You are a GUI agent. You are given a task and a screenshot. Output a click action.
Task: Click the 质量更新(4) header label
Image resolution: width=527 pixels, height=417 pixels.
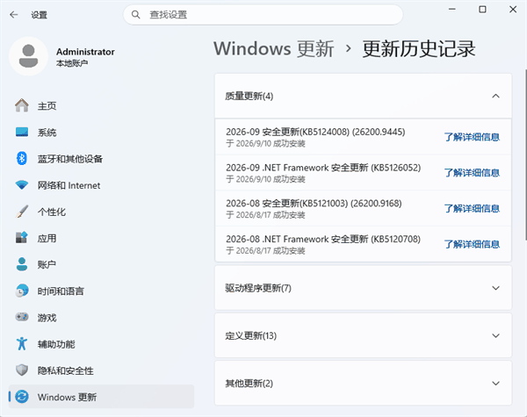[x=249, y=97]
